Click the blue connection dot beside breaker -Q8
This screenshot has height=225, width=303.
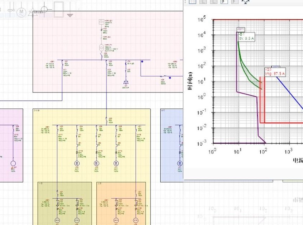(170, 78)
